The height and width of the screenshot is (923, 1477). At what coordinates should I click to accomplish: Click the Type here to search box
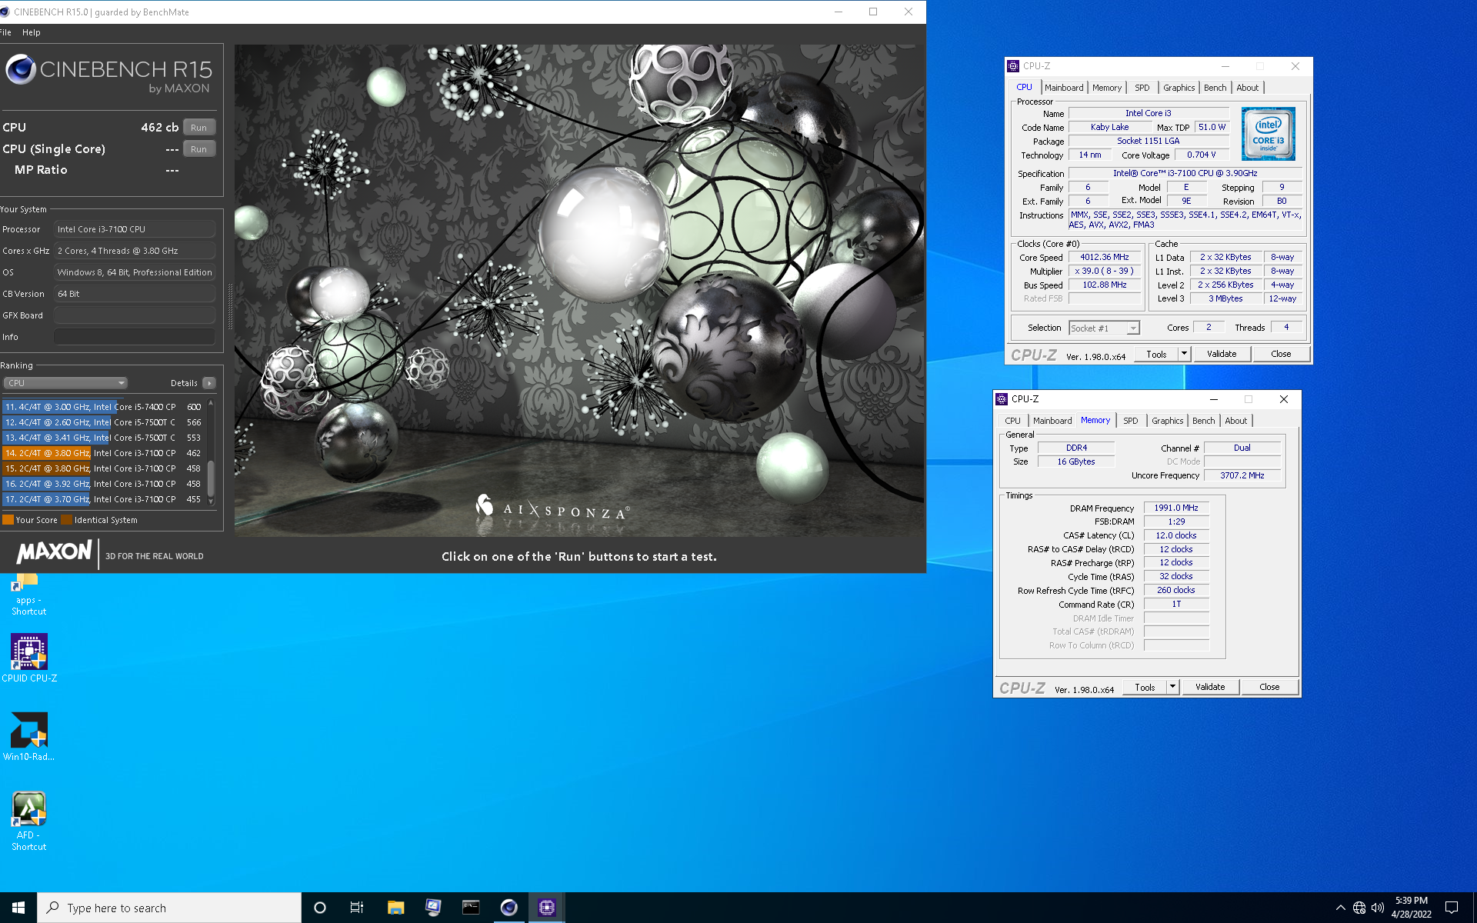[x=169, y=908]
